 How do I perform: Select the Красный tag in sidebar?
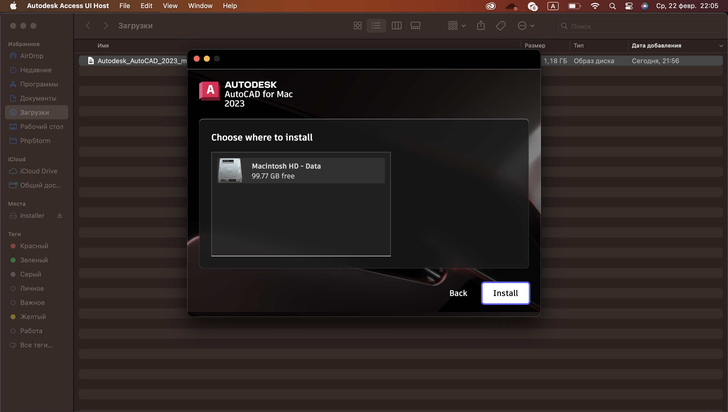[x=34, y=246]
